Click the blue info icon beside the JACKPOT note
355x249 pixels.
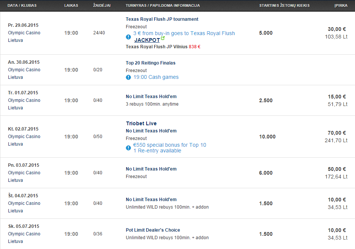[128, 37]
